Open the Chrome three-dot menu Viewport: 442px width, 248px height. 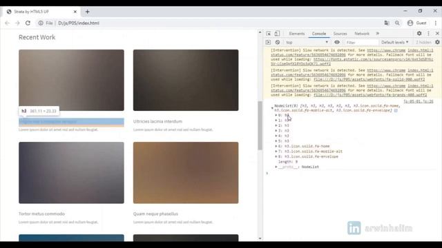pyautogui.click(x=436, y=23)
